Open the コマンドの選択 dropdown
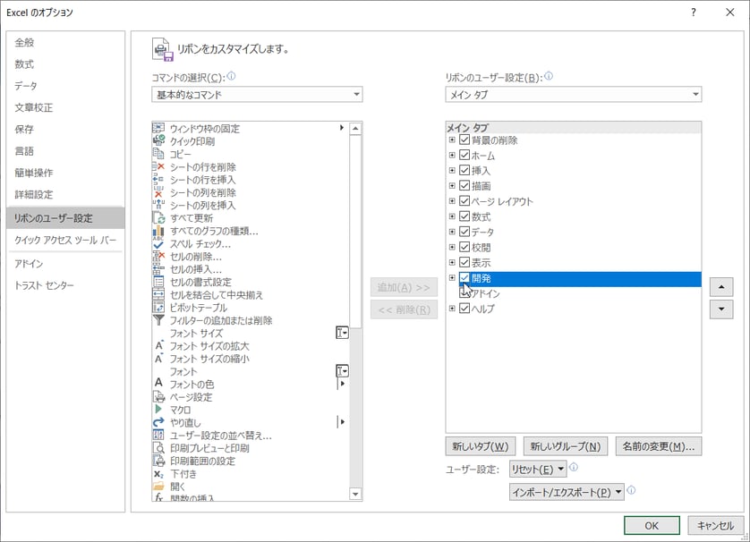Image resolution: width=750 pixels, height=542 pixels. (257, 95)
